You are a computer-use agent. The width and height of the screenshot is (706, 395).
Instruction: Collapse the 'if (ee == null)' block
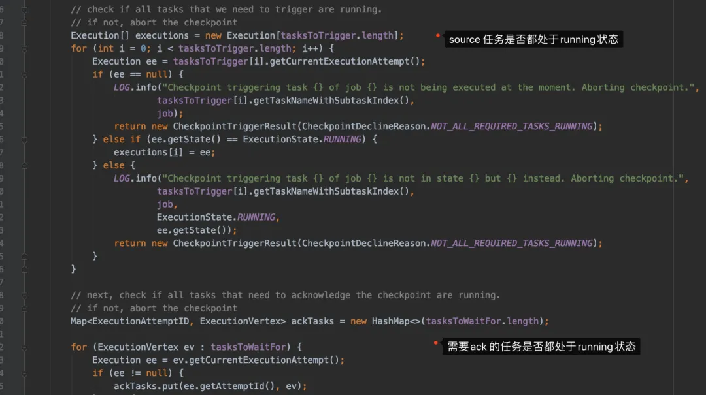coord(24,74)
